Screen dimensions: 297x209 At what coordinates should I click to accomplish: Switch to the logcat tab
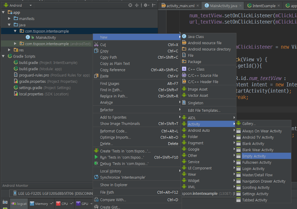click(x=19, y=203)
